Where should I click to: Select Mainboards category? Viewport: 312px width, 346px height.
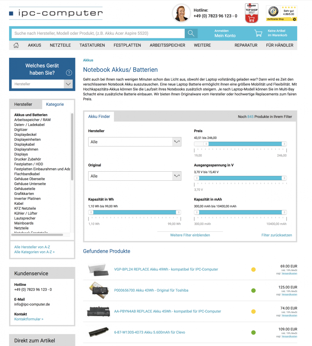pos(24,223)
